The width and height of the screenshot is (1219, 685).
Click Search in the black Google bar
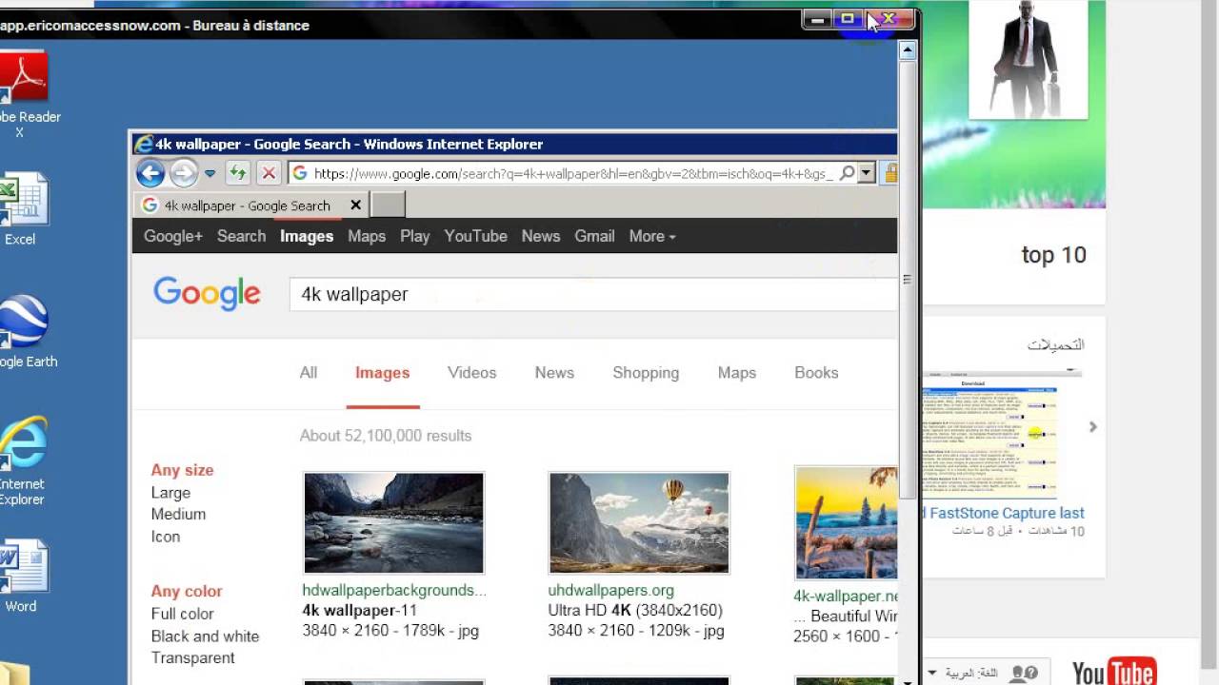tap(241, 236)
